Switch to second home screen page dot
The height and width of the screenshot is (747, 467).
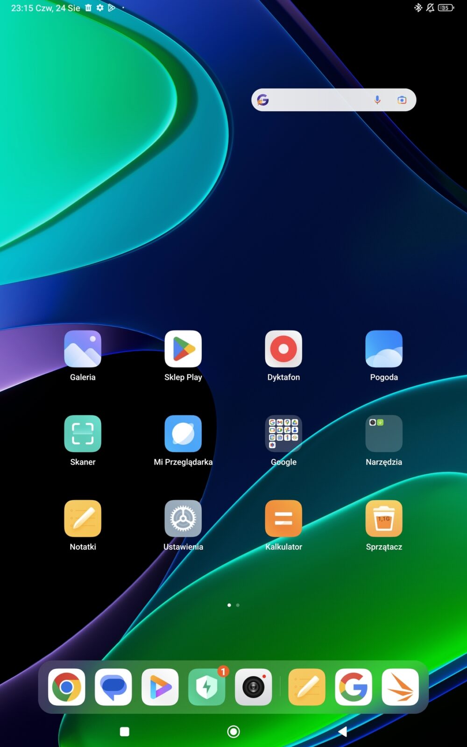[238, 605]
